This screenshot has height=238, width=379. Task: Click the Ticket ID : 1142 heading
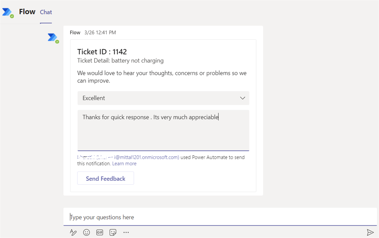[102, 52]
